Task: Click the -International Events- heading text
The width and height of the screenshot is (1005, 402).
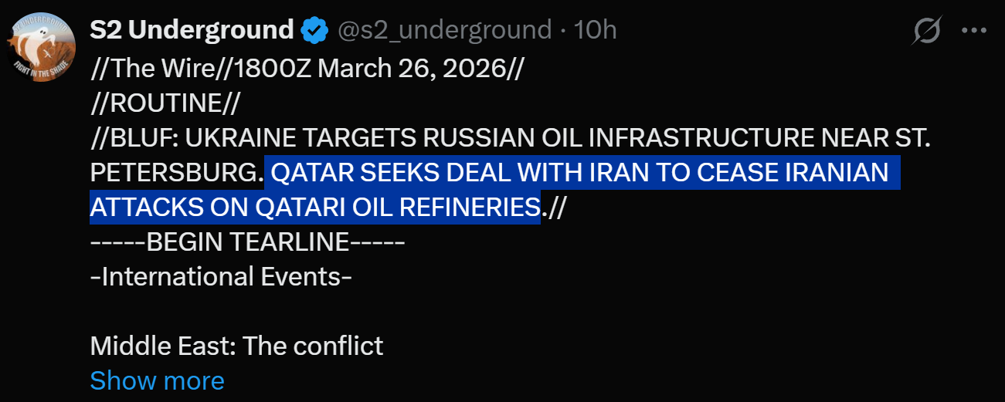Action: pos(221,276)
